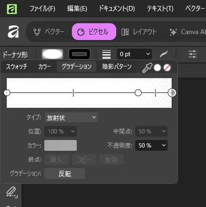The height and width of the screenshot is (207, 206).
Task: Switch to the レイアウト studio
Action: (x=139, y=32)
